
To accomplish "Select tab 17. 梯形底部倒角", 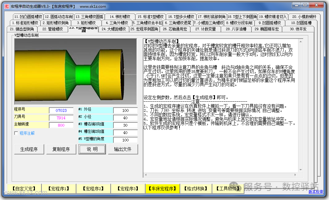I will pyautogui.click(x=212, y=17).
